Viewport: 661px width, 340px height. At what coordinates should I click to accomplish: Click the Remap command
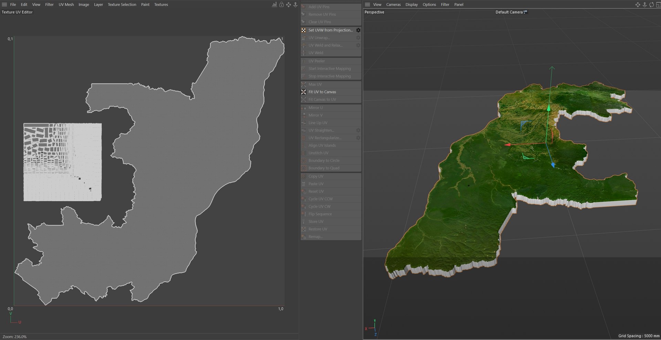pyautogui.click(x=331, y=237)
